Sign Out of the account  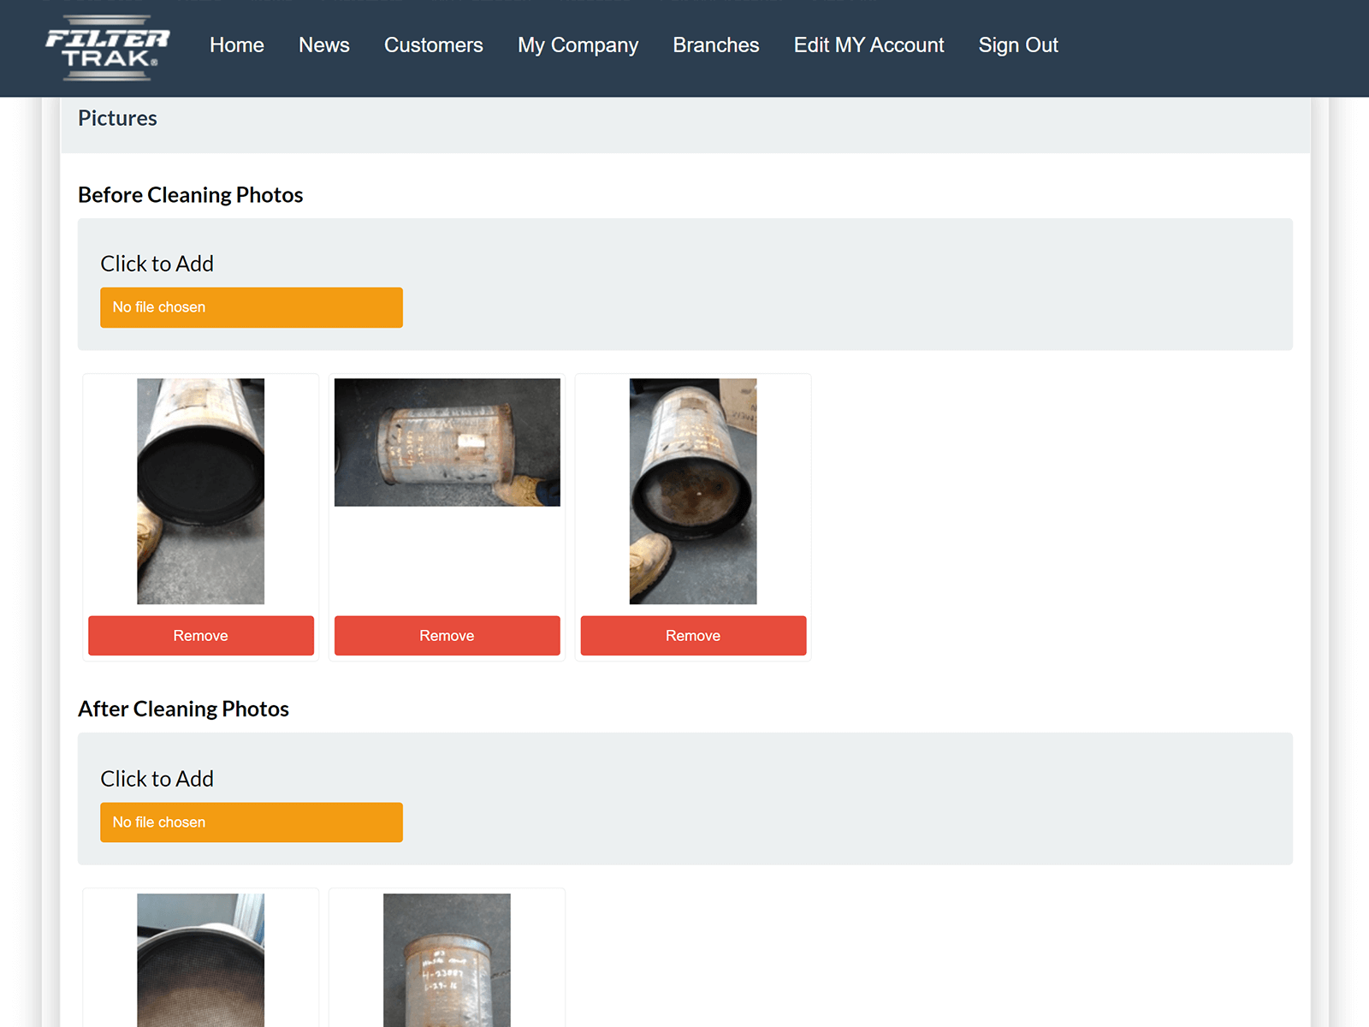click(x=1018, y=45)
